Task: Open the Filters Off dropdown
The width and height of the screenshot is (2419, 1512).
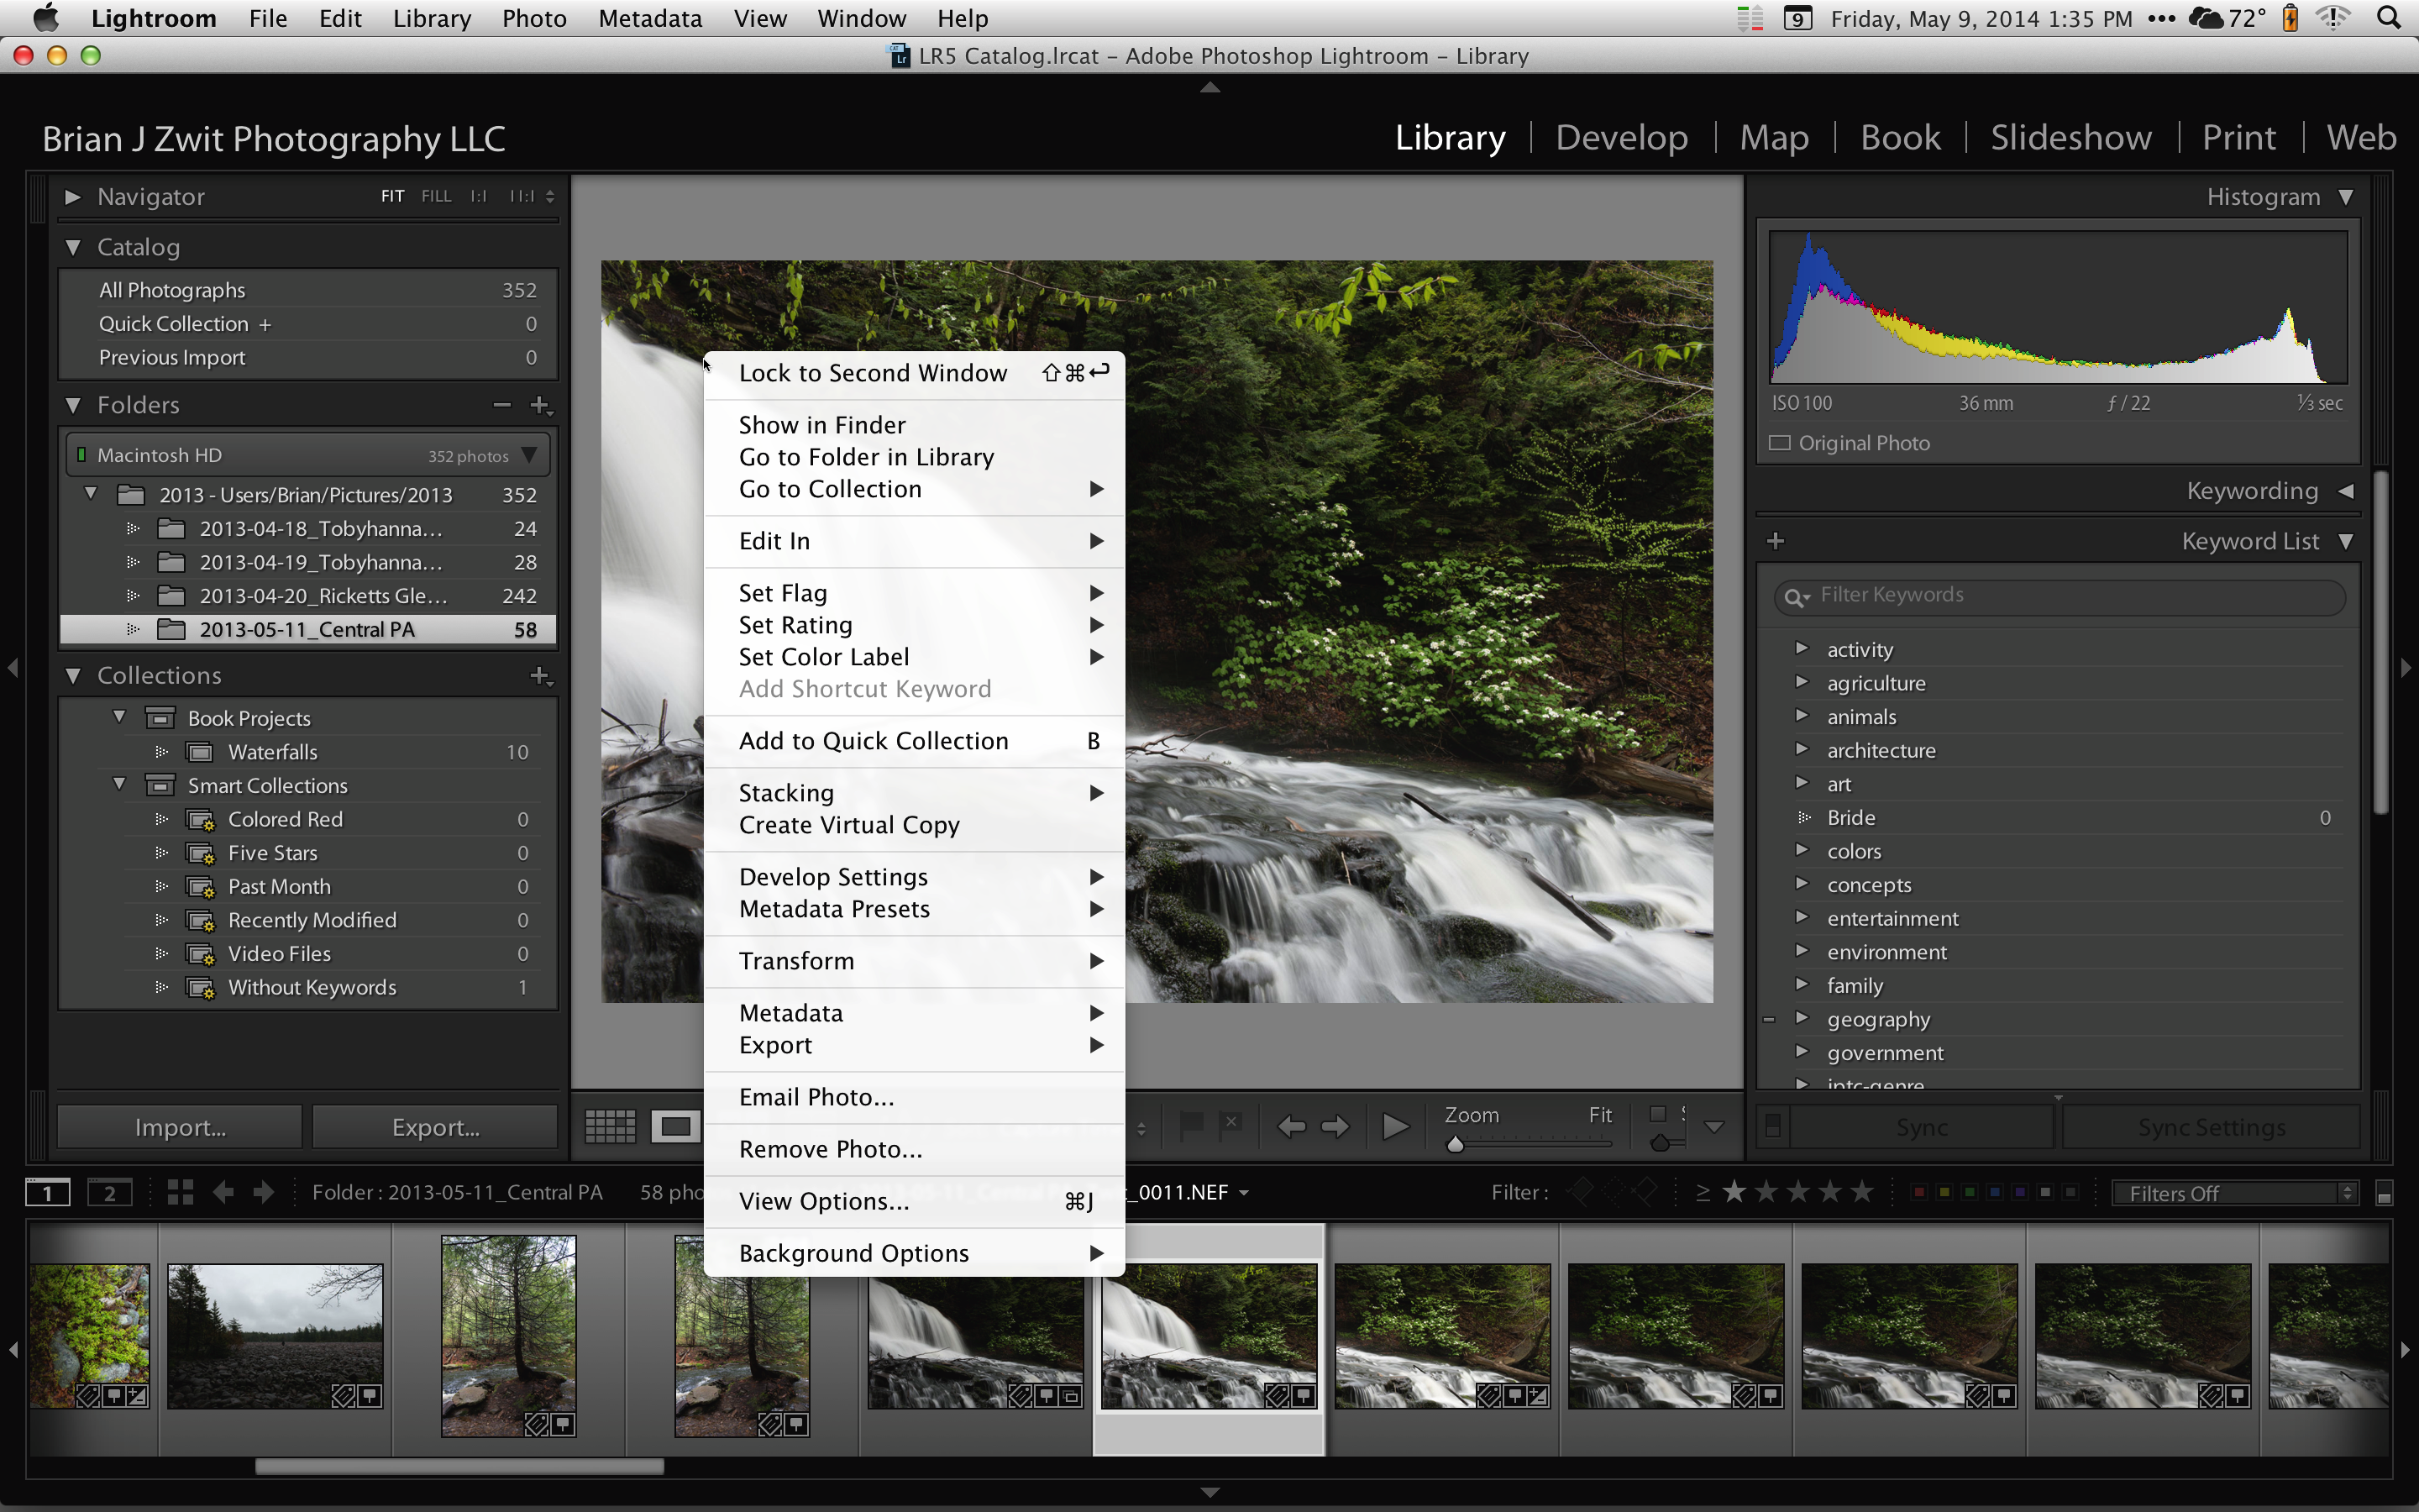Action: click(x=2235, y=1193)
